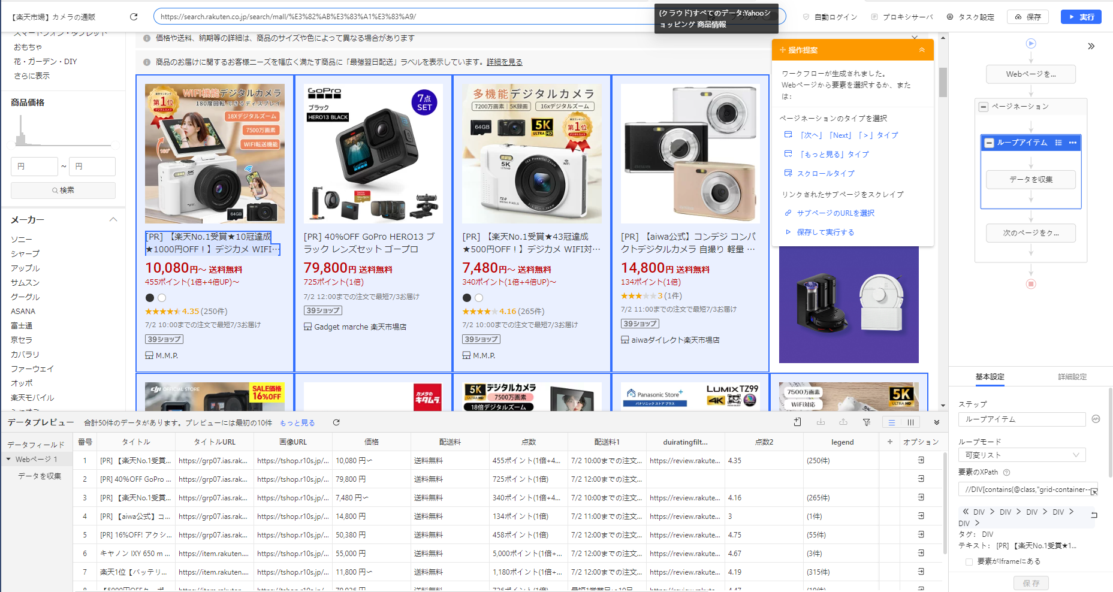Select the white color swatch on the 10,080円 camera
The width and height of the screenshot is (1113, 592).
[162, 298]
